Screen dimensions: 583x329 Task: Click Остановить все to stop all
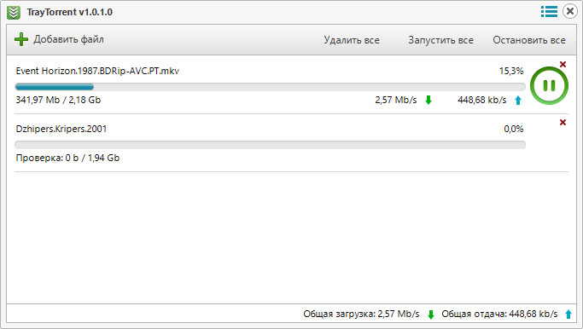529,40
